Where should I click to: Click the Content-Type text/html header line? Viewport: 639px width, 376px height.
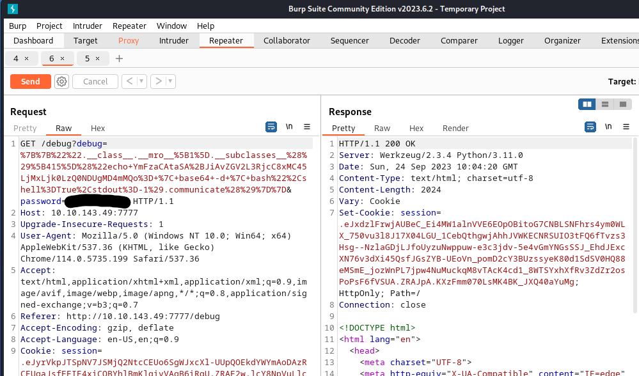click(436, 178)
